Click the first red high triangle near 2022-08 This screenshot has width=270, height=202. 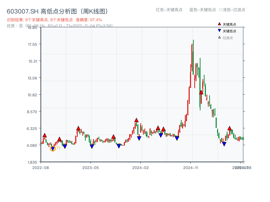[x=45, y=135]
